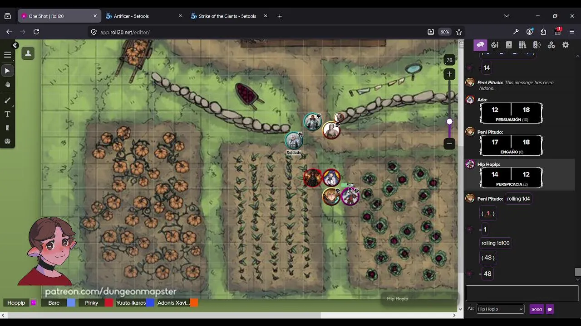The image size is (581, 326).
Task: Click the Hoppip player name
Action: coord(16,303)
